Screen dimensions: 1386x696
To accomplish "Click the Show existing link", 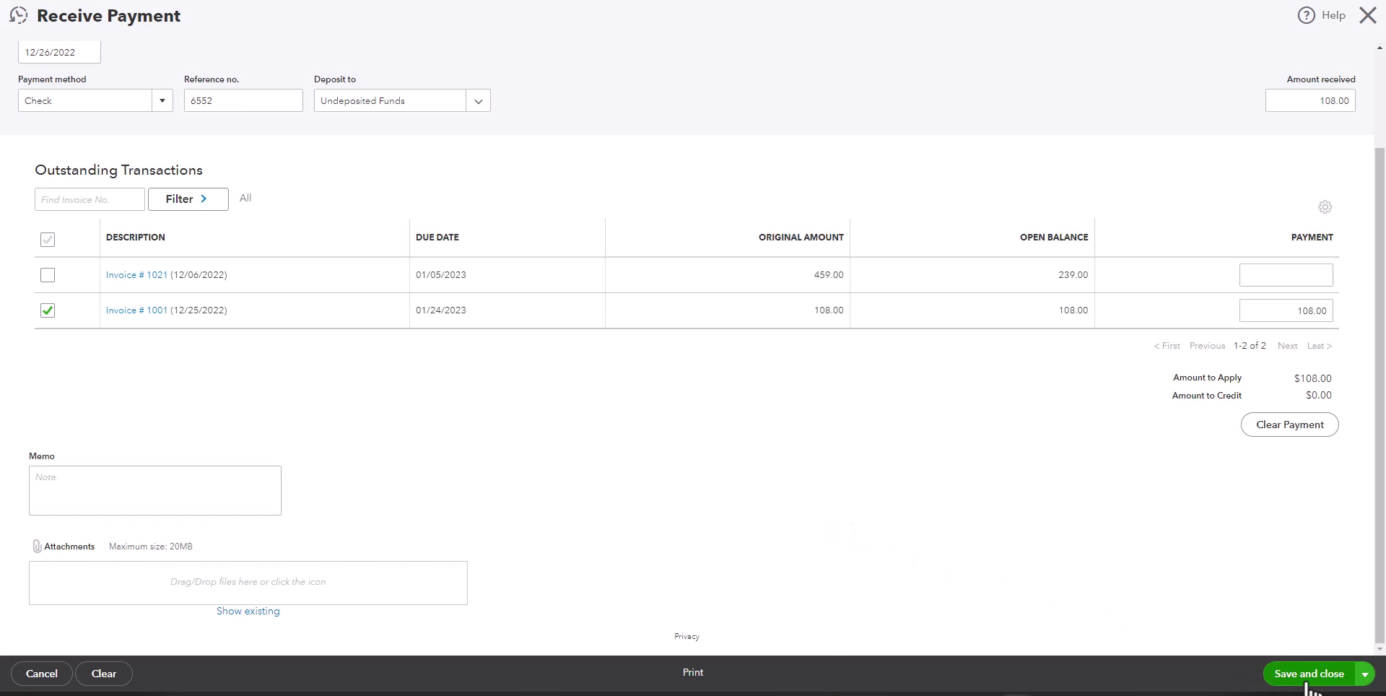I will [x=248, y=611].
